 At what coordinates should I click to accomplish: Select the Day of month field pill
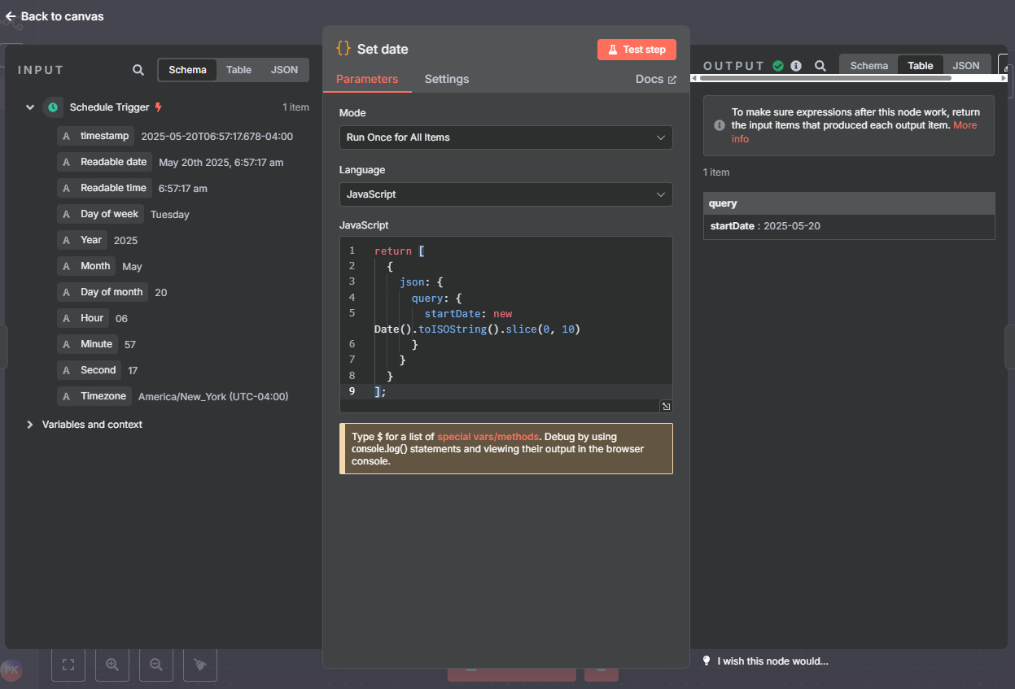(103, 292)
